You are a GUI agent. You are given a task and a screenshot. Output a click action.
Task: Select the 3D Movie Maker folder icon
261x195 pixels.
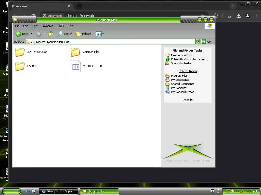coord(20,52)
